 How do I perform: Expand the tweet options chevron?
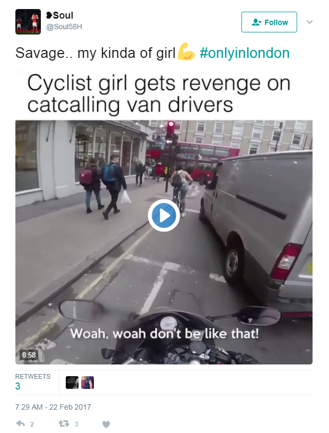(x=310, y=22)
